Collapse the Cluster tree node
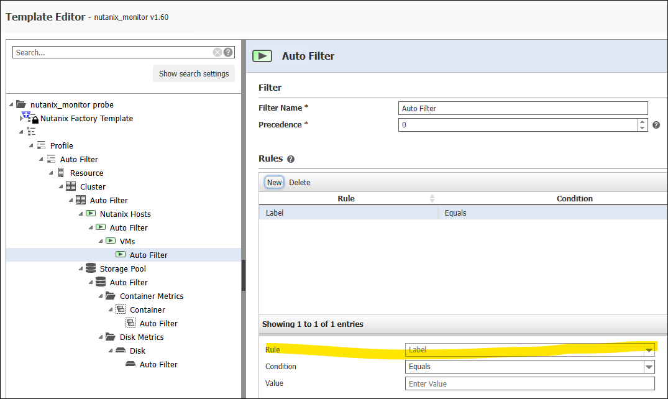Screen dimensions: 668x399 point(61,186)
